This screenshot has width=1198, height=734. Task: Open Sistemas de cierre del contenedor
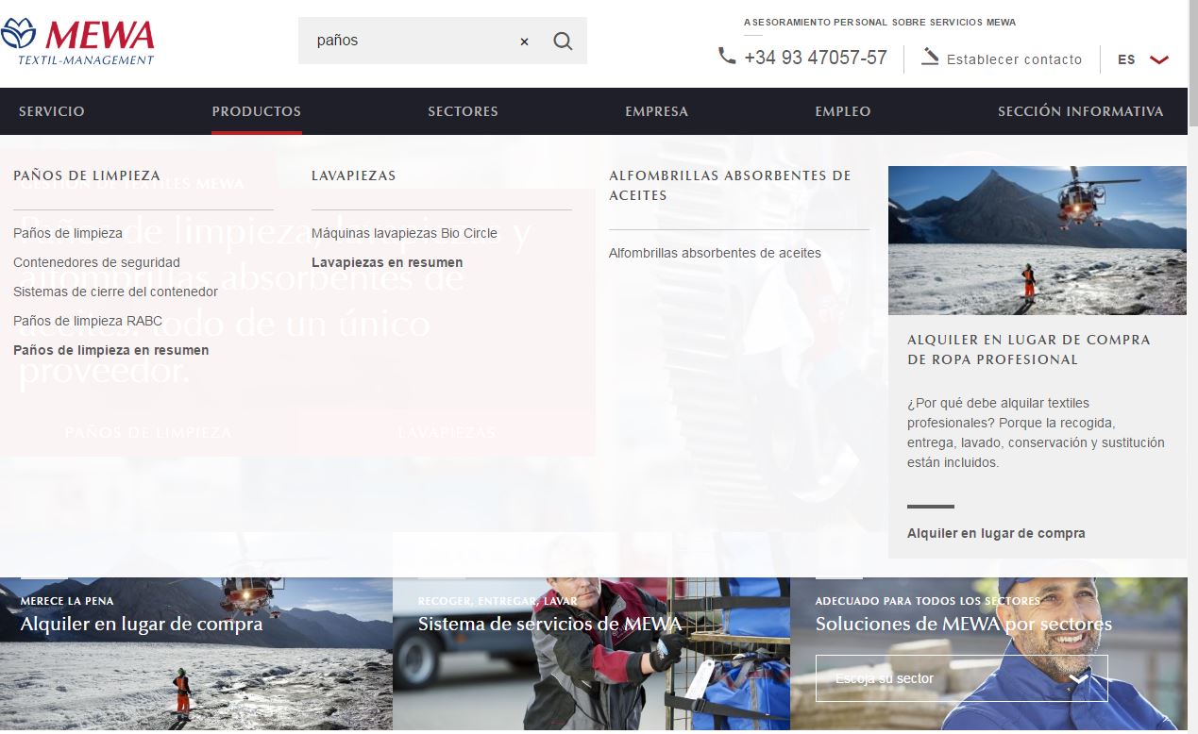(x=115, y=292)
